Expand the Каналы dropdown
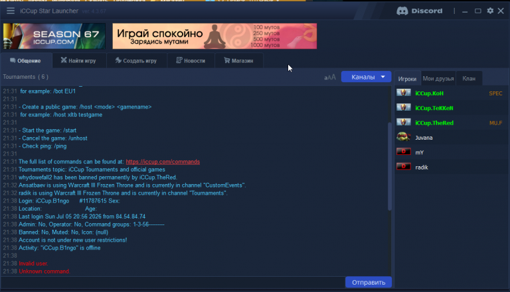This screenshot has height=292, width=510. click(366, 77)
